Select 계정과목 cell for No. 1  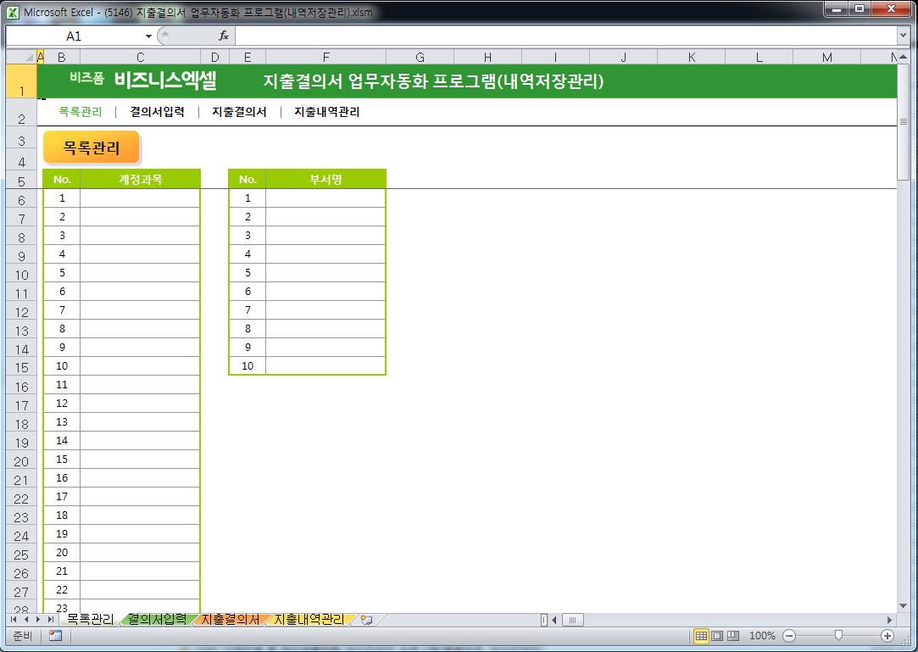(140, 198)
